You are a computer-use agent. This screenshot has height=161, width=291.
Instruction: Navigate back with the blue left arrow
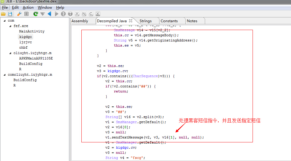pyautogui.click(x=49, y=14)
